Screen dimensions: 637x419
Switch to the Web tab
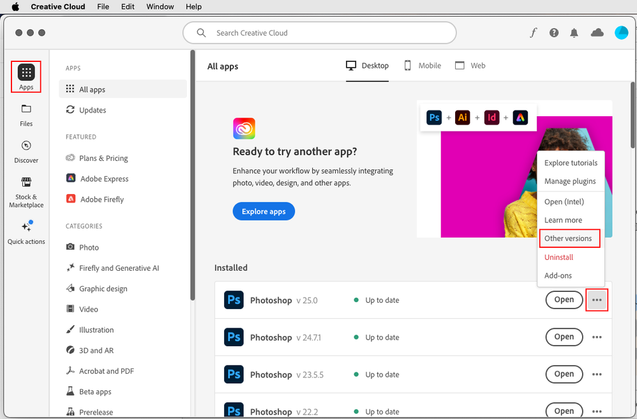470,66
